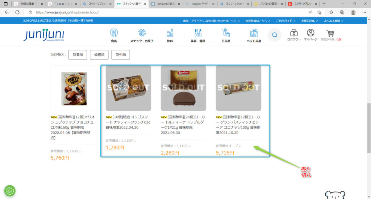The height and width of the screenshot is (199, 371).
Task: Click the 1,780円 price text
Action: point(115,148)
